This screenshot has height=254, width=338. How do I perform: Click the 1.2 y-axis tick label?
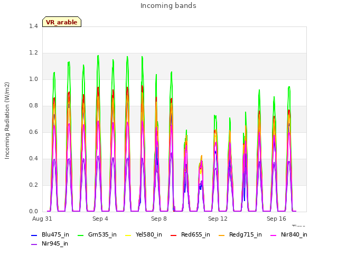coord(33,53)
